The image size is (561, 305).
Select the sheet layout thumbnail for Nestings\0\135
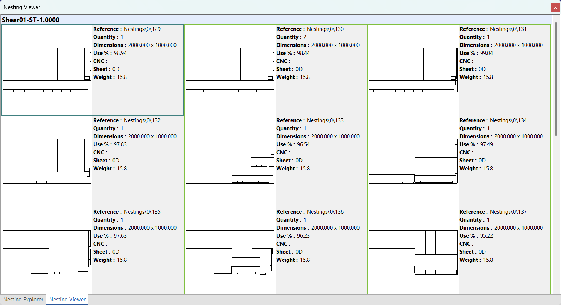[x=47, y=253]
